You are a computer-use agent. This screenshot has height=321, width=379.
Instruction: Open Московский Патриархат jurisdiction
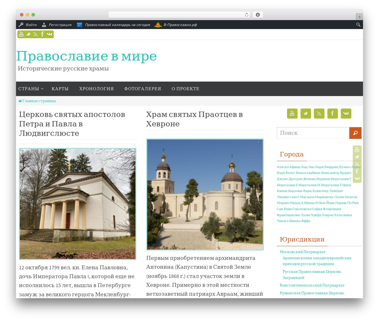(x=303, y=252)
